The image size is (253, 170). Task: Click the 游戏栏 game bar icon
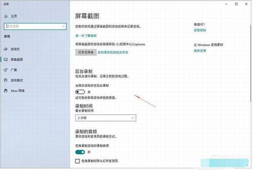click(6, 49)
